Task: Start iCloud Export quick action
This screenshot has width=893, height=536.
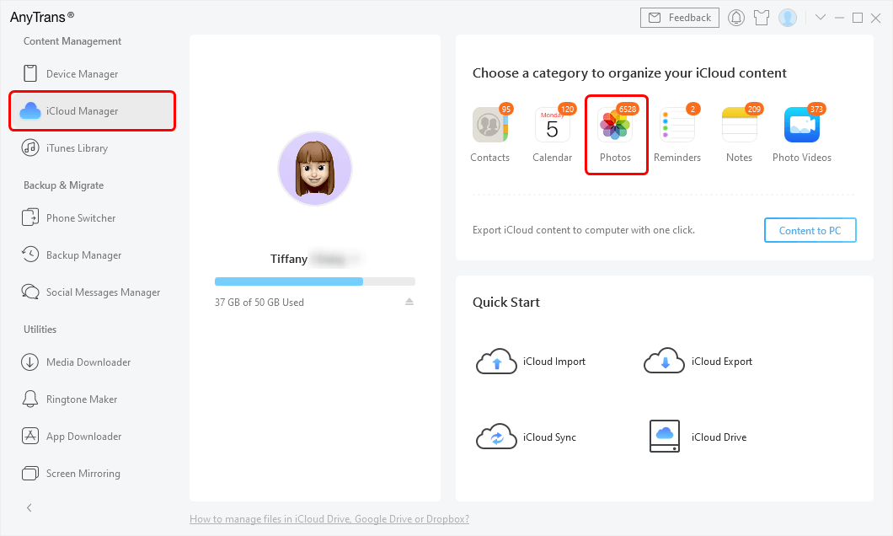Action: click(x=698, y=362)
